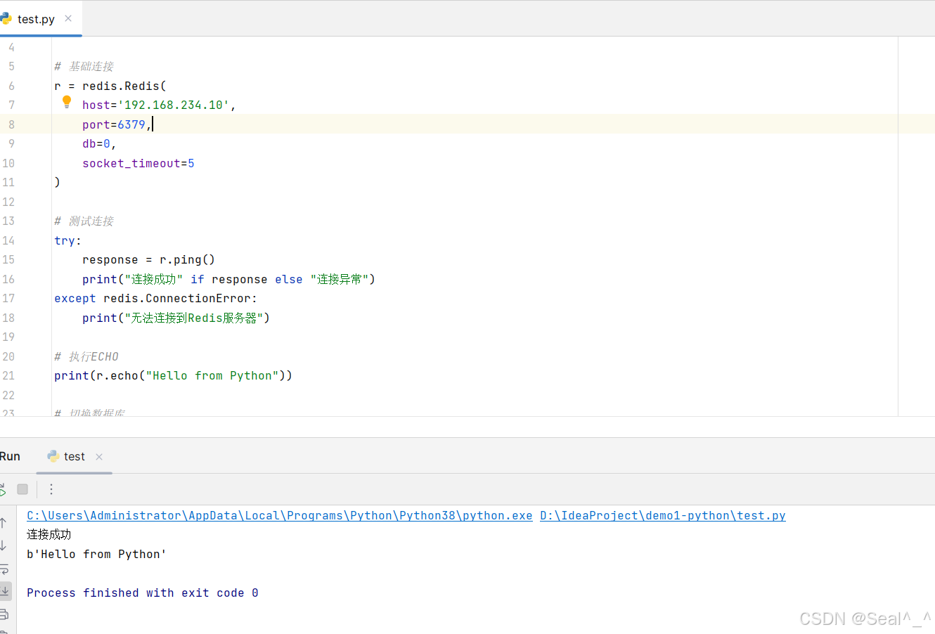Image resolution: width=935 pixels, height=634 pixels.
Task: Click the up-stack-trace arrow in console gutter
Action: tap(4, 522)
